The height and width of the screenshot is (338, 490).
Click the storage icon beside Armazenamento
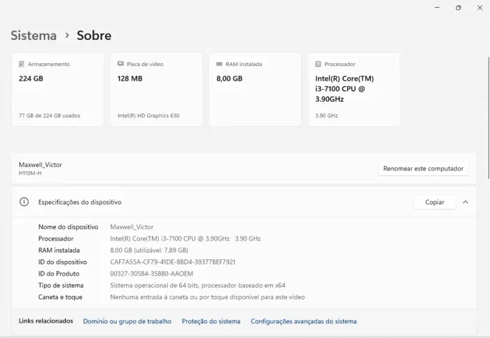(x=21, y=64)
